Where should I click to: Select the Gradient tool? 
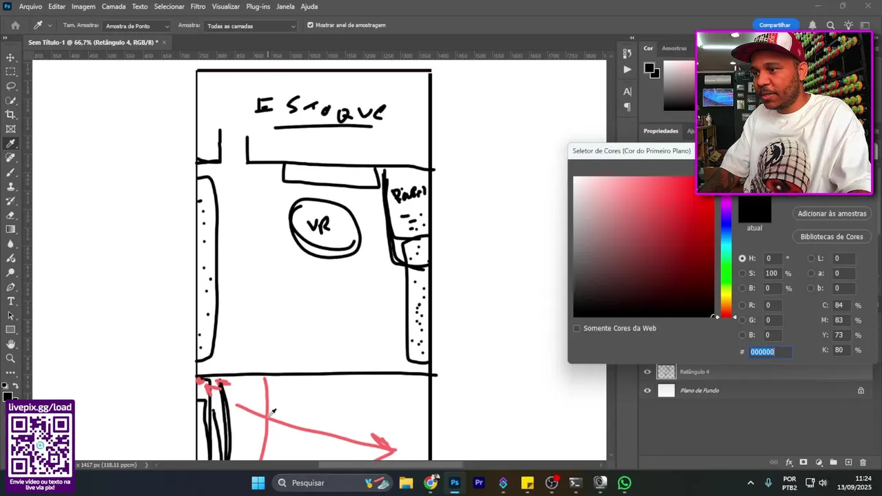point(10,229)
